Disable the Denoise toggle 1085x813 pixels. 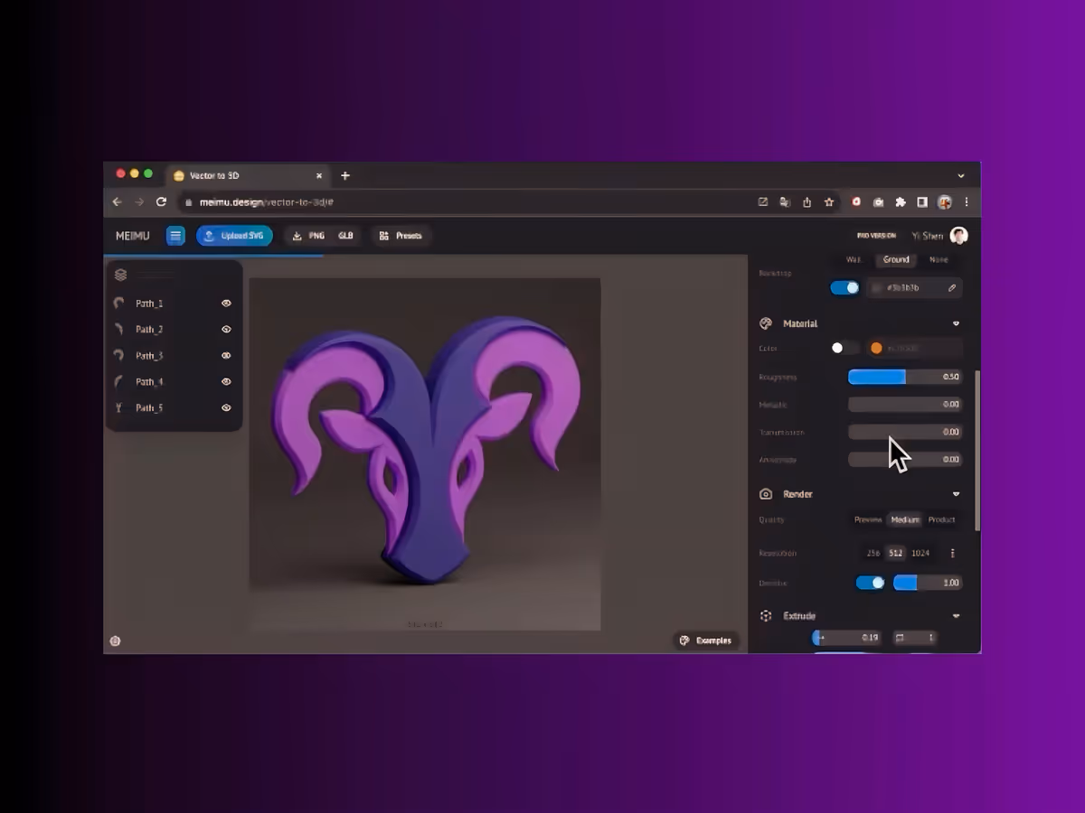coord(870,583)
